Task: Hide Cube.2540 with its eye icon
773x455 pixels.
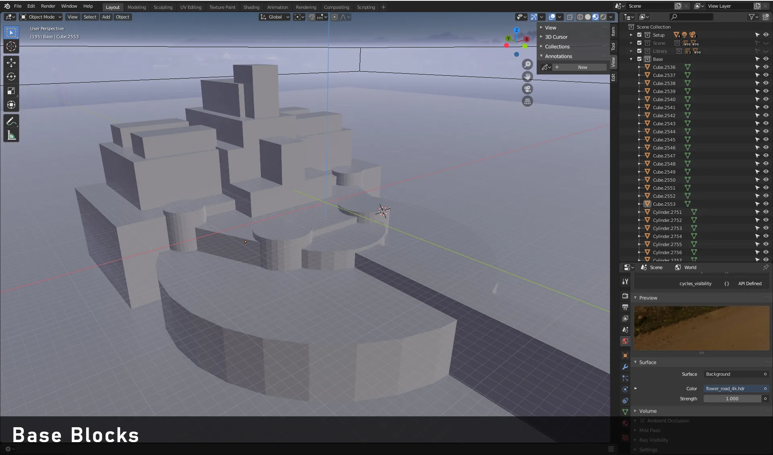Action: [x=766, y=99]
